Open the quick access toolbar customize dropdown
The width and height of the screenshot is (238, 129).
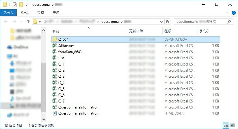[x=27, y=5]
